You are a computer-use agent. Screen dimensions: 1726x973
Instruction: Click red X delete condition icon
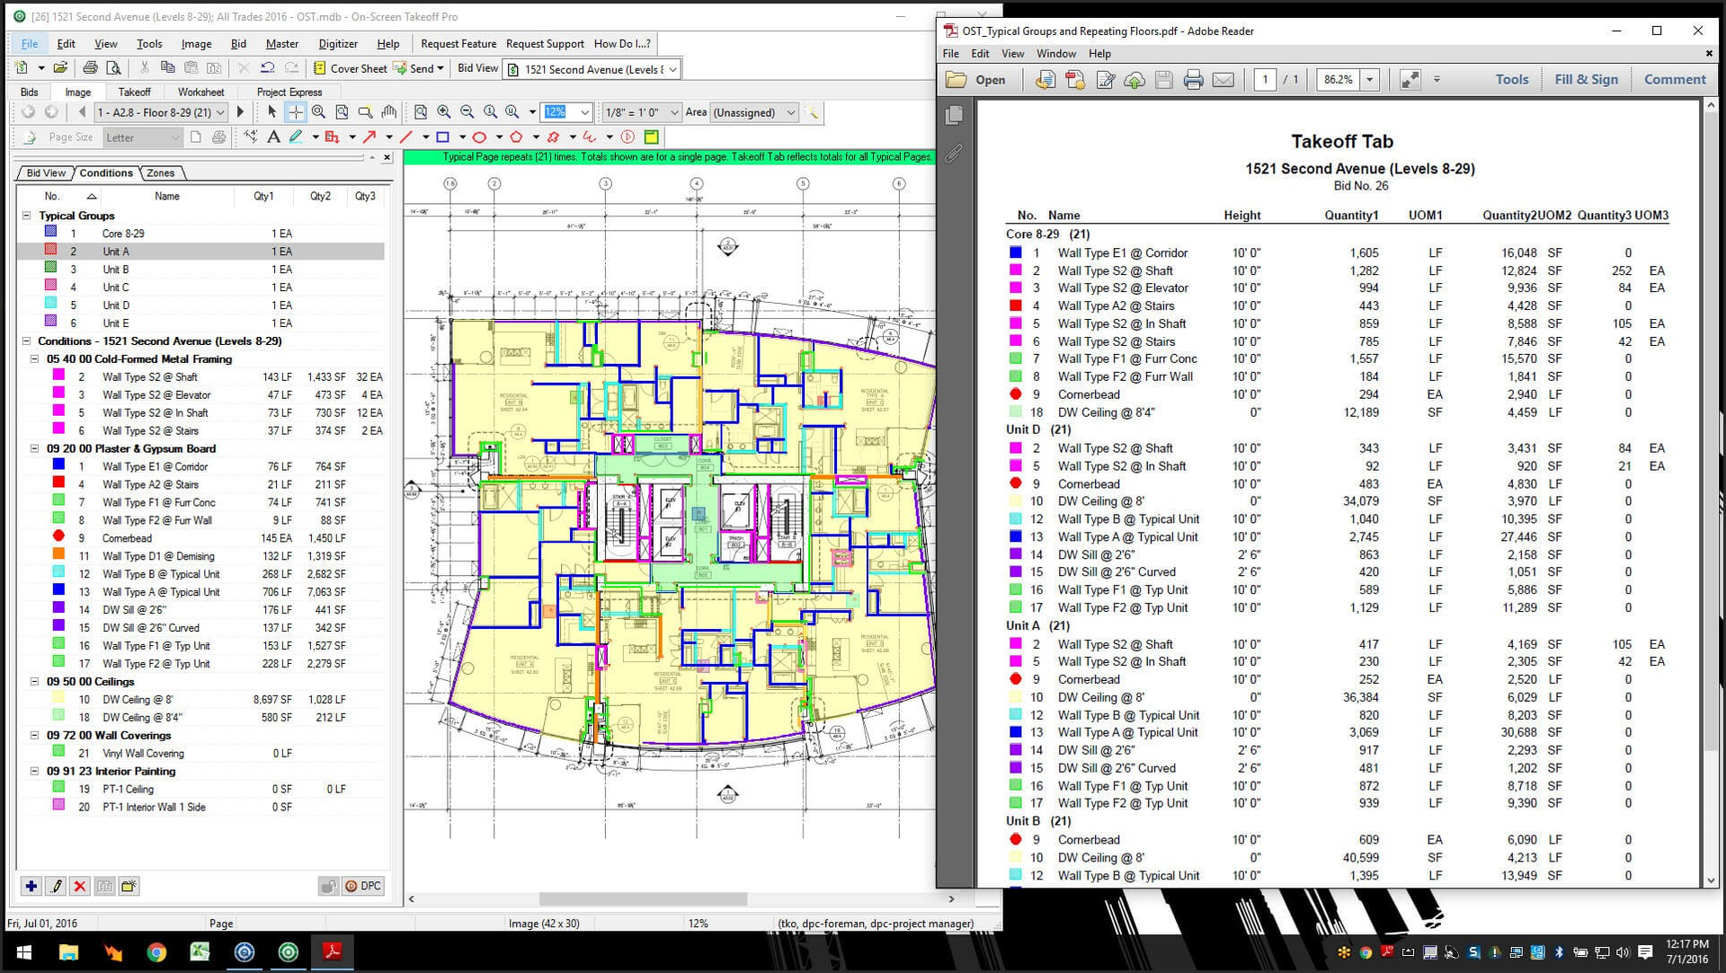pyautogui.click(x=80, y=886)
